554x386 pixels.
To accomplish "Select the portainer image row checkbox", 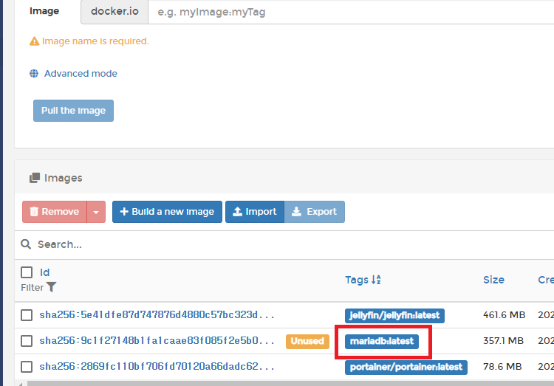I will point(27,367).
